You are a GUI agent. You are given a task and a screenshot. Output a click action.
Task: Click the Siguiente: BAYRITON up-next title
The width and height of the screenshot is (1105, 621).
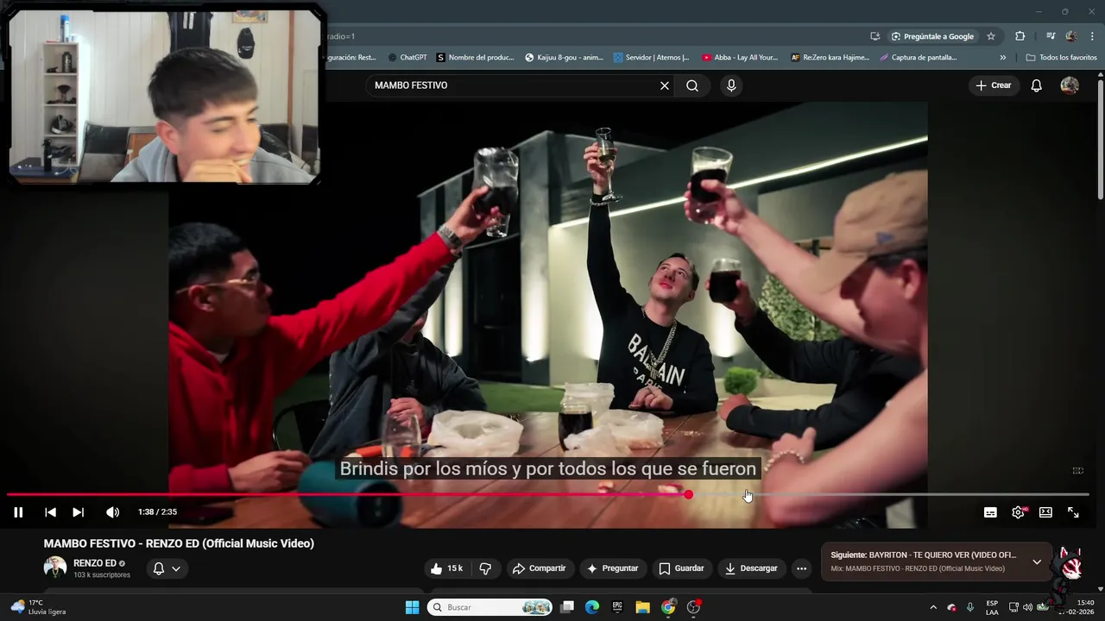pyautogui.click(x=923, y=555)
